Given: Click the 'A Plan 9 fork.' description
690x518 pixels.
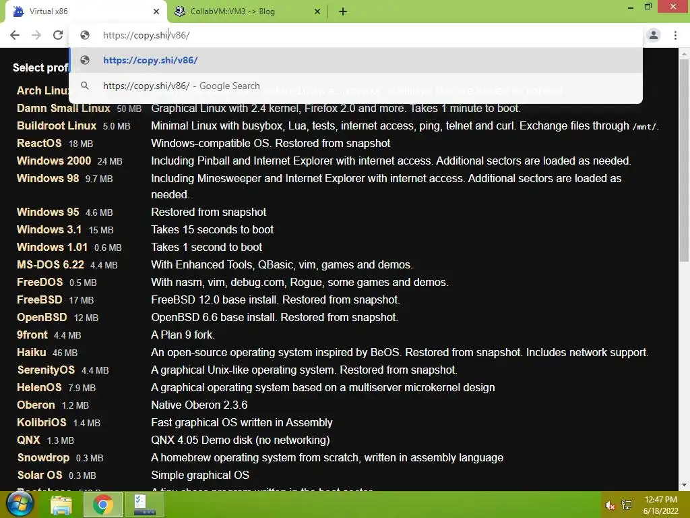Looking at the screenshot, I should (183, 335).
